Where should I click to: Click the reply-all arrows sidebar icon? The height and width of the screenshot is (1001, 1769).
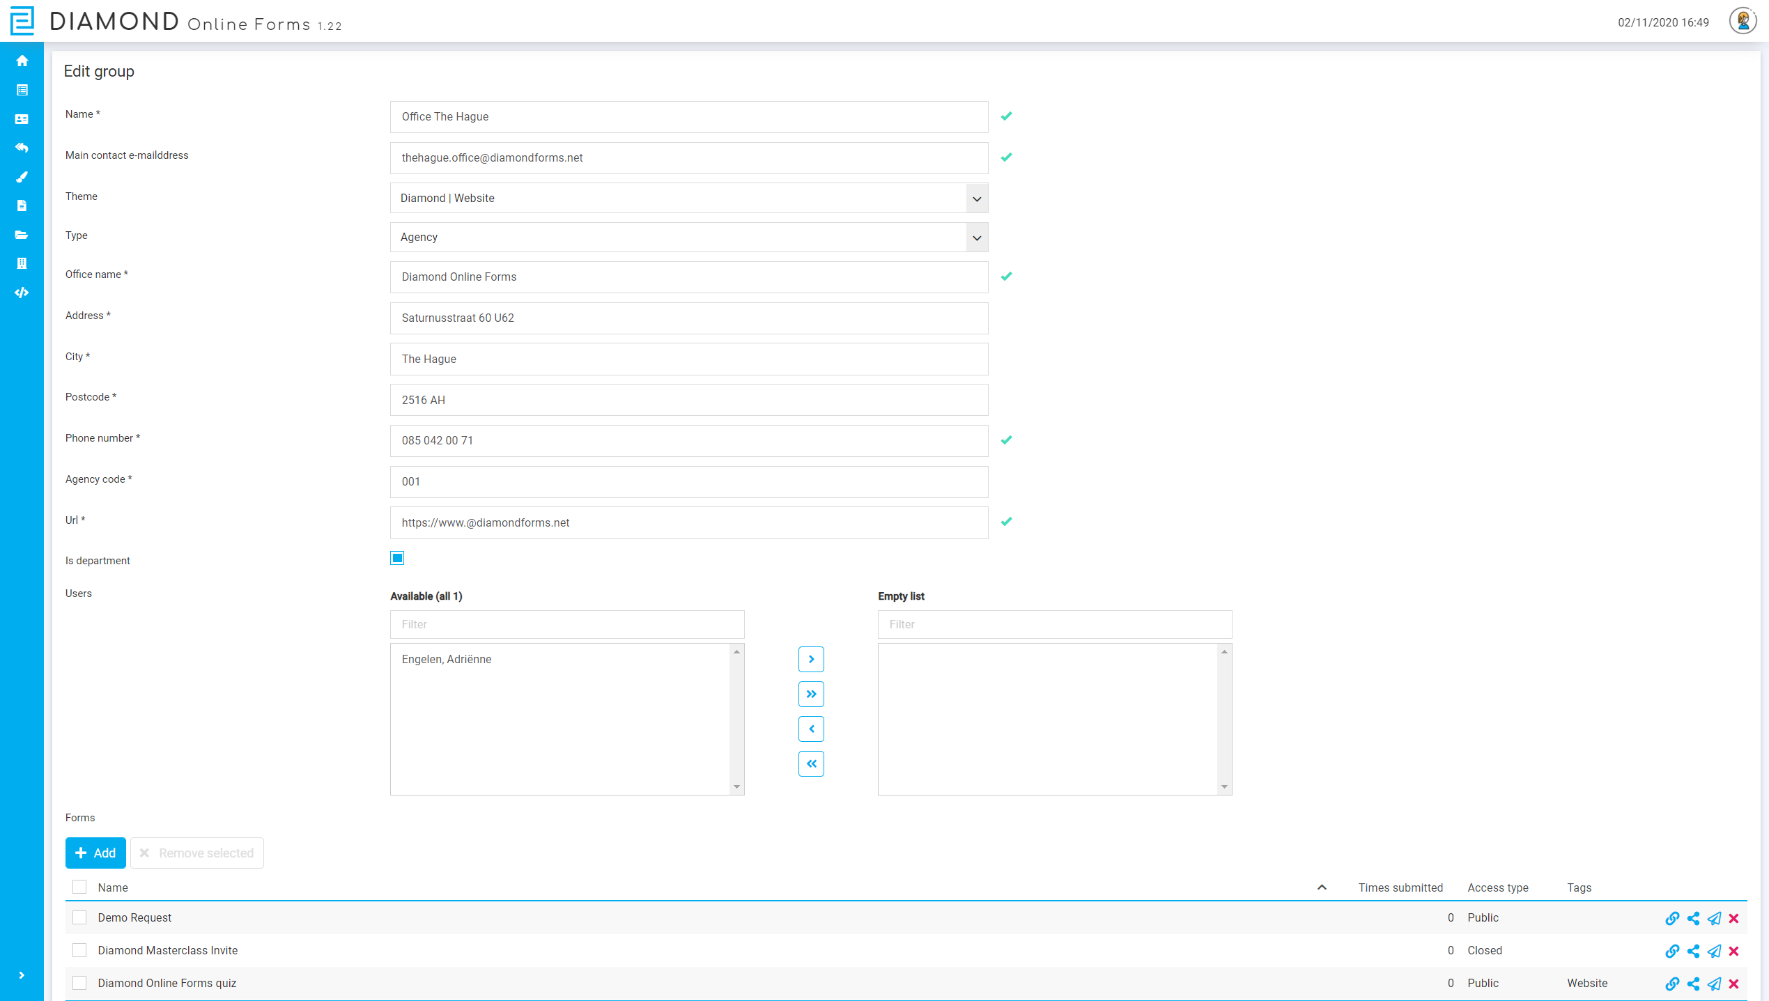[x=22, y=148]
